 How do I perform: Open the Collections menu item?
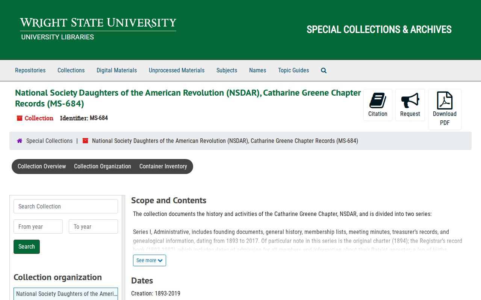pos(71,70)
